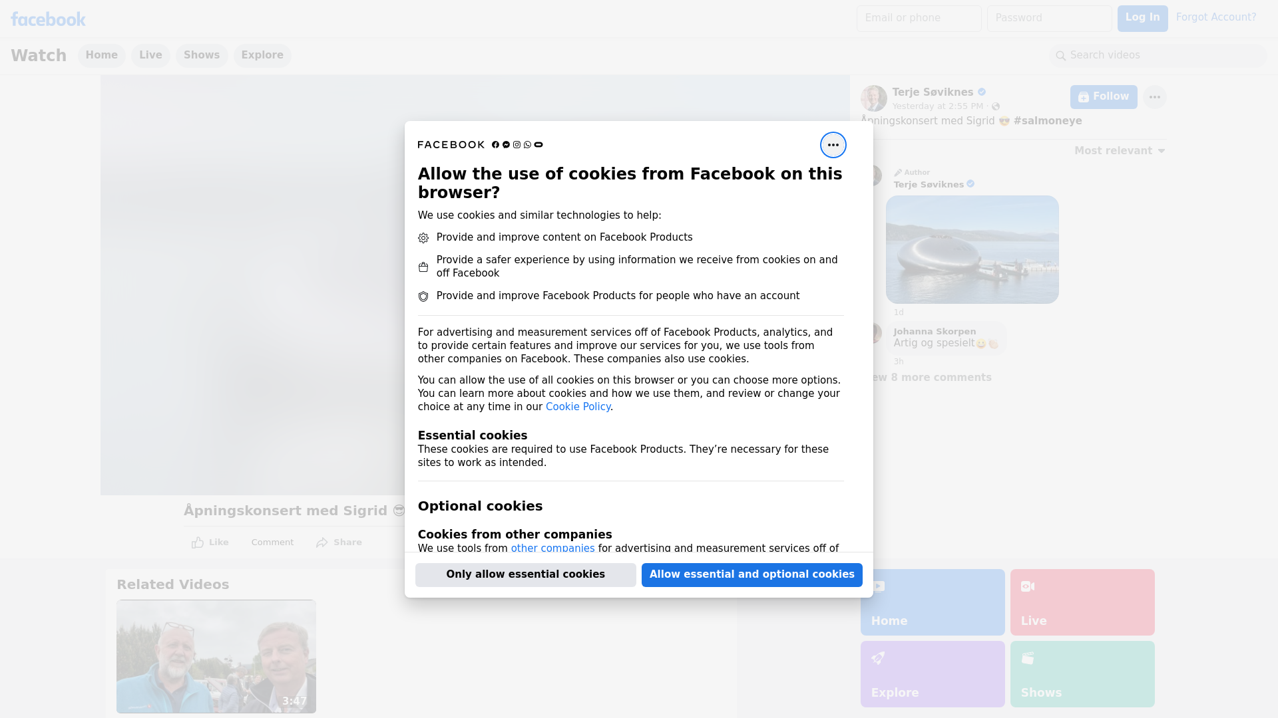Open the Live tile with camera icon
The image size is (1278, 718).
[1082, 602]
